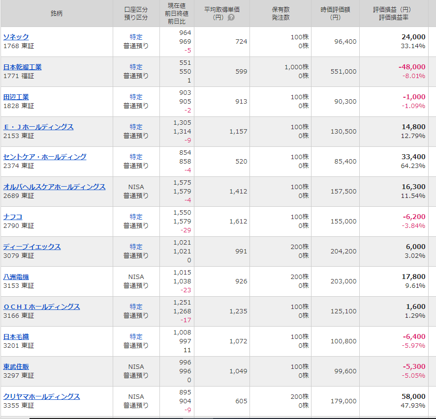Click market value 99,600 for 東武住販
The height and width of the screenshot is (419, 436).
(345, 371)
